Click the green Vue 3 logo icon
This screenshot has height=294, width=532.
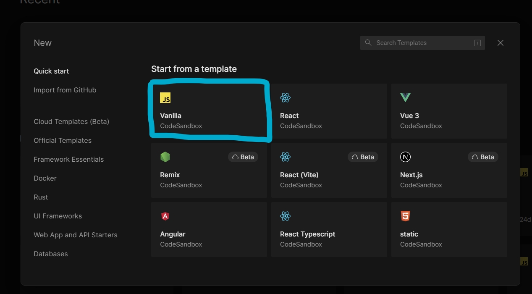pos(405,98)
